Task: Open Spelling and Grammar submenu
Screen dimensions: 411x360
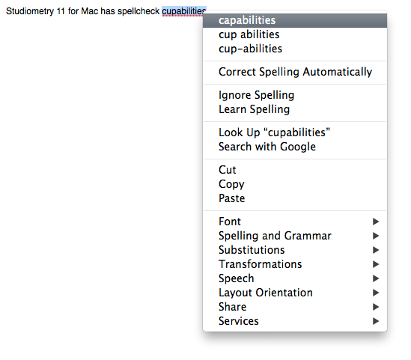Action: (295, 236)
